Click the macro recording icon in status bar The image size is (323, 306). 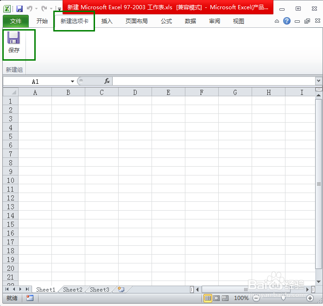[30, 298]
